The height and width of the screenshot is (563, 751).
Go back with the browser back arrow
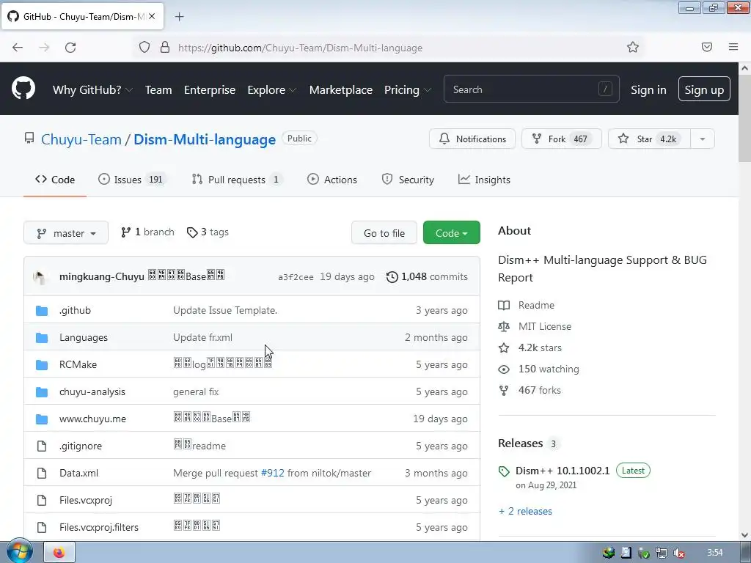click(x=18, y=48)
